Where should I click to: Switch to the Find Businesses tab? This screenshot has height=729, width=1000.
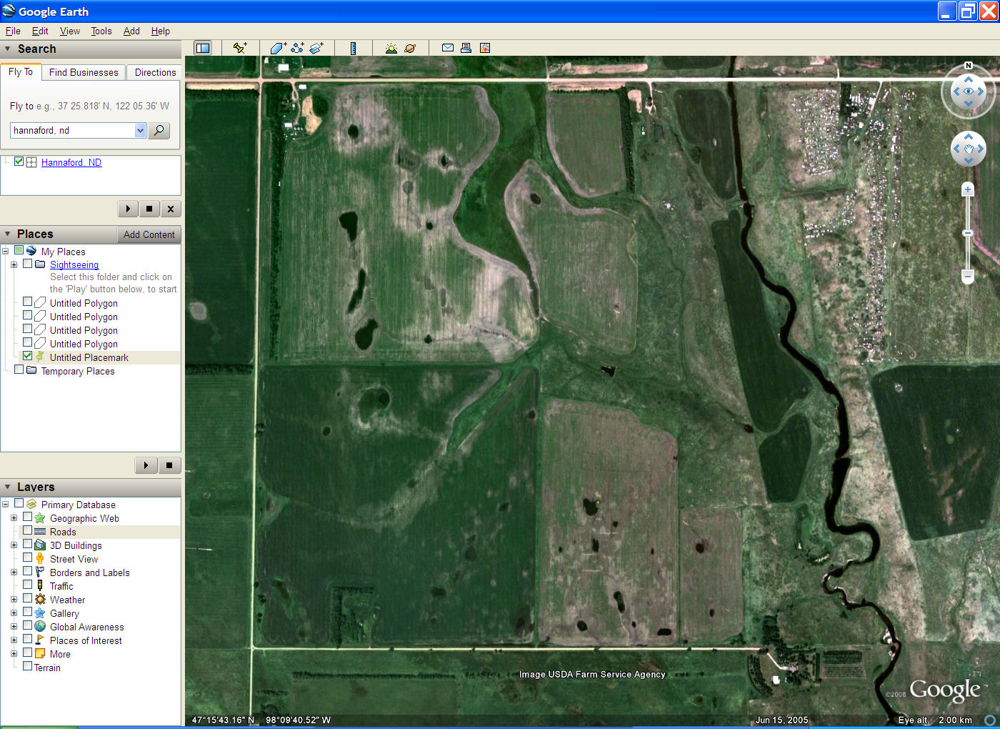pos(84,72)
